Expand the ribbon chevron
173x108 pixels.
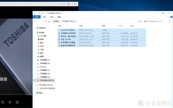(168, 17)
